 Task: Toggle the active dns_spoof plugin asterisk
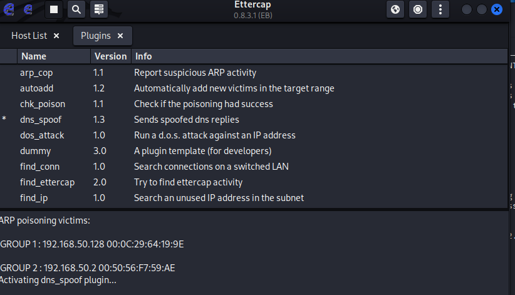[4, 120]
